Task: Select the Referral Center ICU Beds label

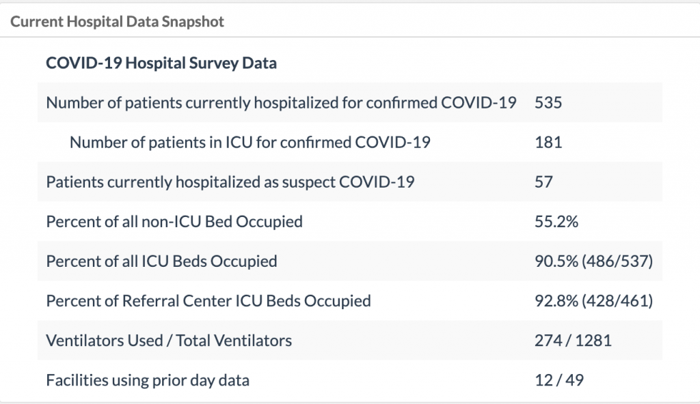Action: click(x=208, y=301)
